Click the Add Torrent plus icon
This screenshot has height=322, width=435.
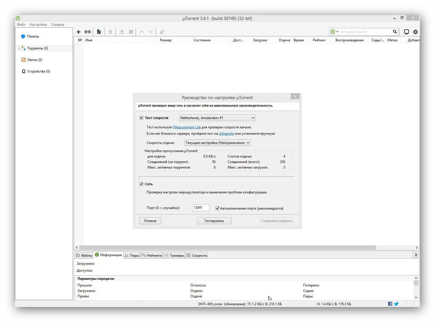click(78, 32)
